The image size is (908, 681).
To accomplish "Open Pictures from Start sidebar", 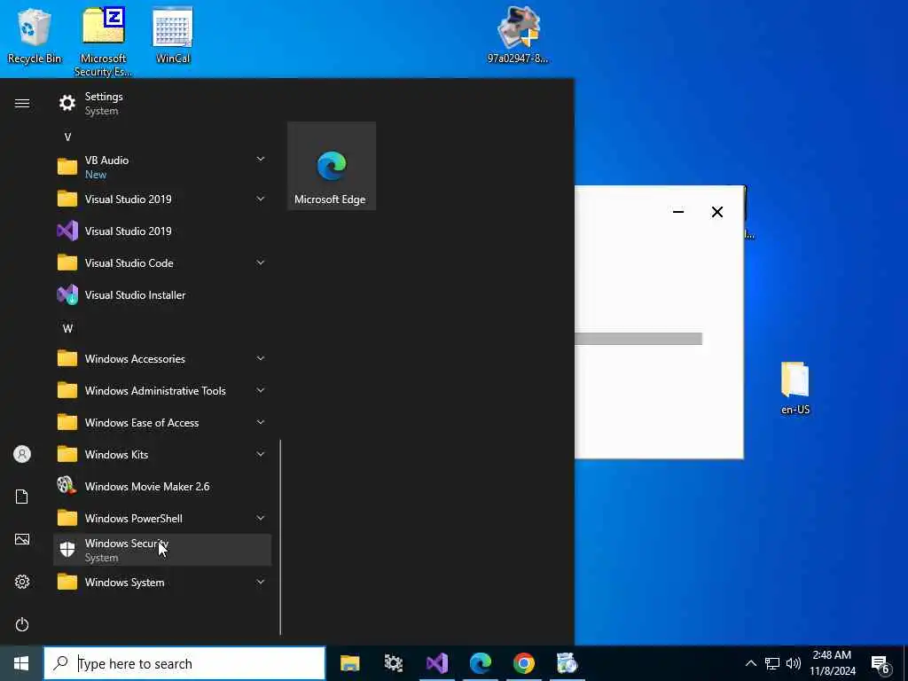I will pyautogui.click(x=22, y=539).
